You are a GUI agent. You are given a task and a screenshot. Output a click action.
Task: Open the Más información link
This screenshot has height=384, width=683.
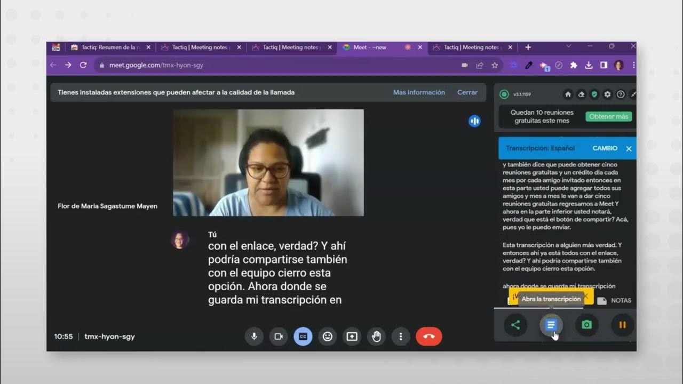pos(419,92)
